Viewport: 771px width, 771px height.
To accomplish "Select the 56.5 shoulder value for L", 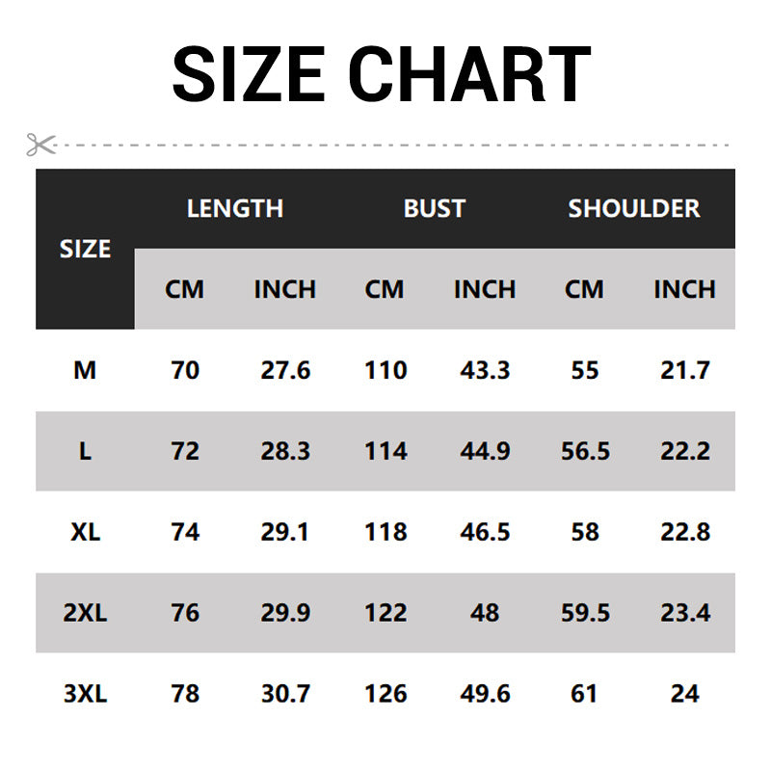I will pyautogui.click(x=585, y=451).
